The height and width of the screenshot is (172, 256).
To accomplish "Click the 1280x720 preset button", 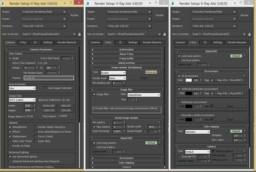I will click(x=49, y=110).
